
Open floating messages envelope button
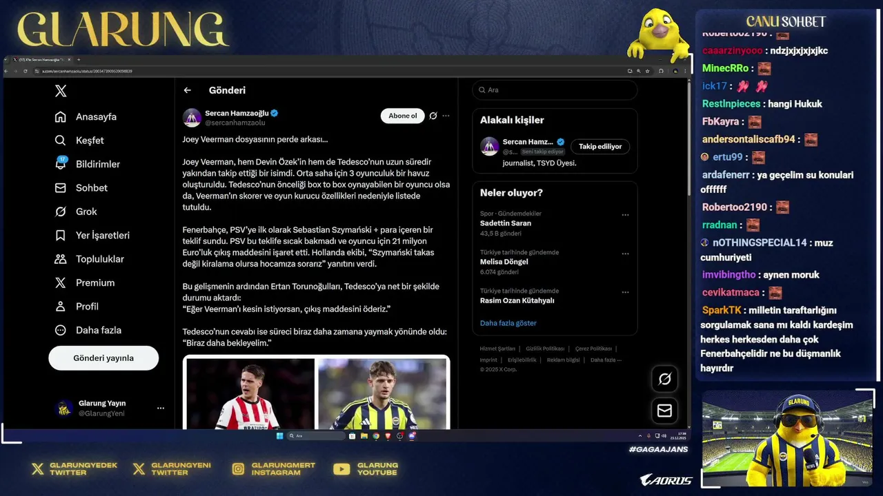click(x=665, y=411)
